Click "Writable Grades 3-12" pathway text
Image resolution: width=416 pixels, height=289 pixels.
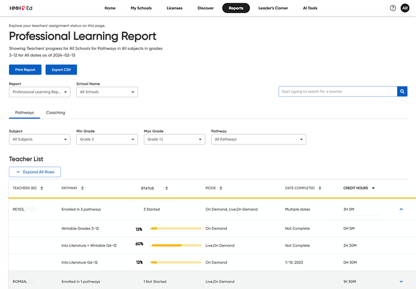pos(80,228)
